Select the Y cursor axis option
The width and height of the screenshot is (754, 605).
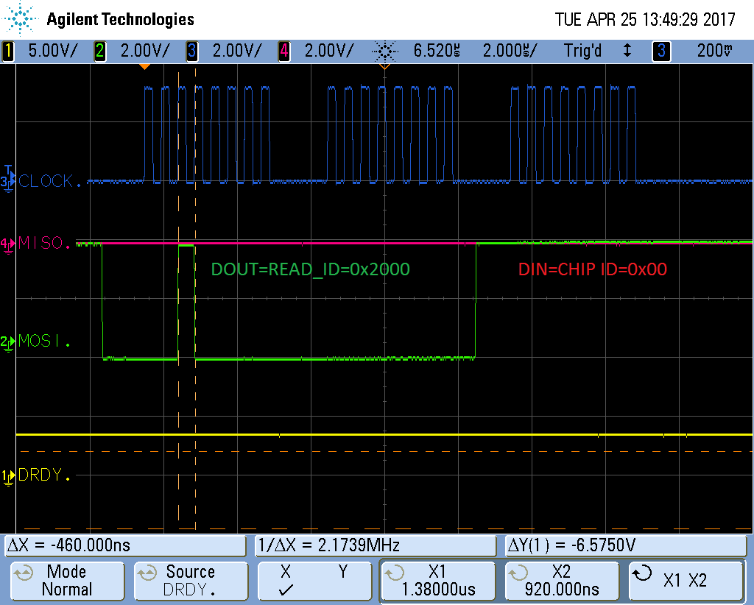click(343, 572)
